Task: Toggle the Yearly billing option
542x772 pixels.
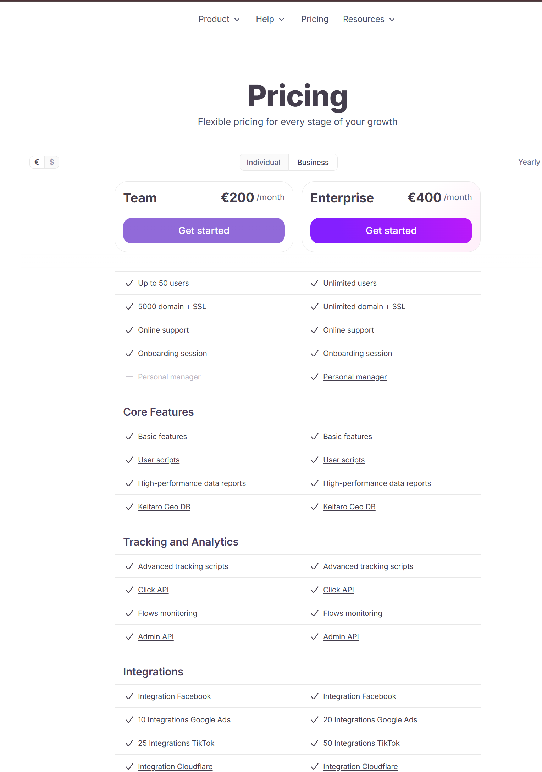Action: point(529,162)
